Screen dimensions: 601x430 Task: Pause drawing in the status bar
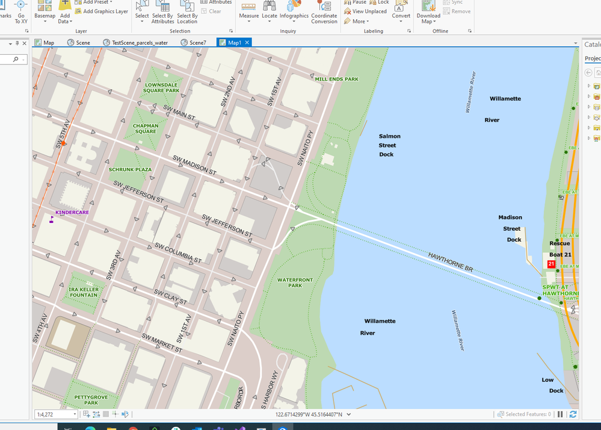tap(560, 414)
